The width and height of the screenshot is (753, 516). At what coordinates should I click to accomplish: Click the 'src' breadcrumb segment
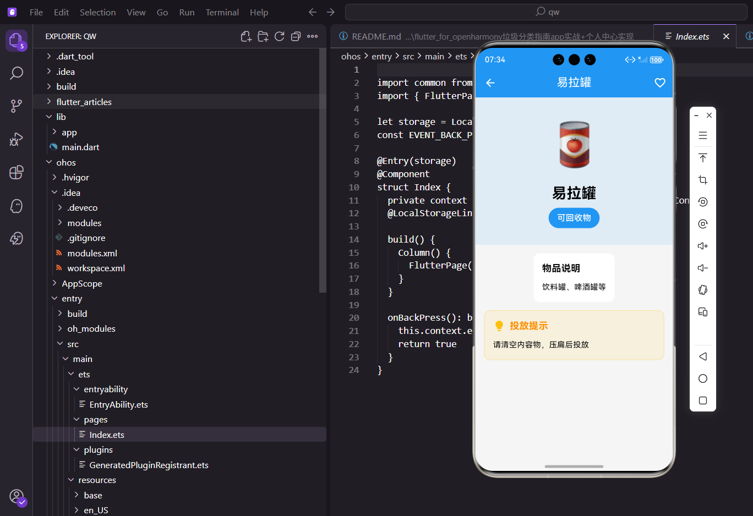point(408,56)
